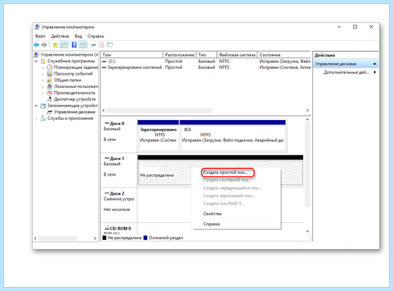
Task: Click the drive icon beside Зарезервировано системой row
Action: pyautogui.click(x=104, y=68)
